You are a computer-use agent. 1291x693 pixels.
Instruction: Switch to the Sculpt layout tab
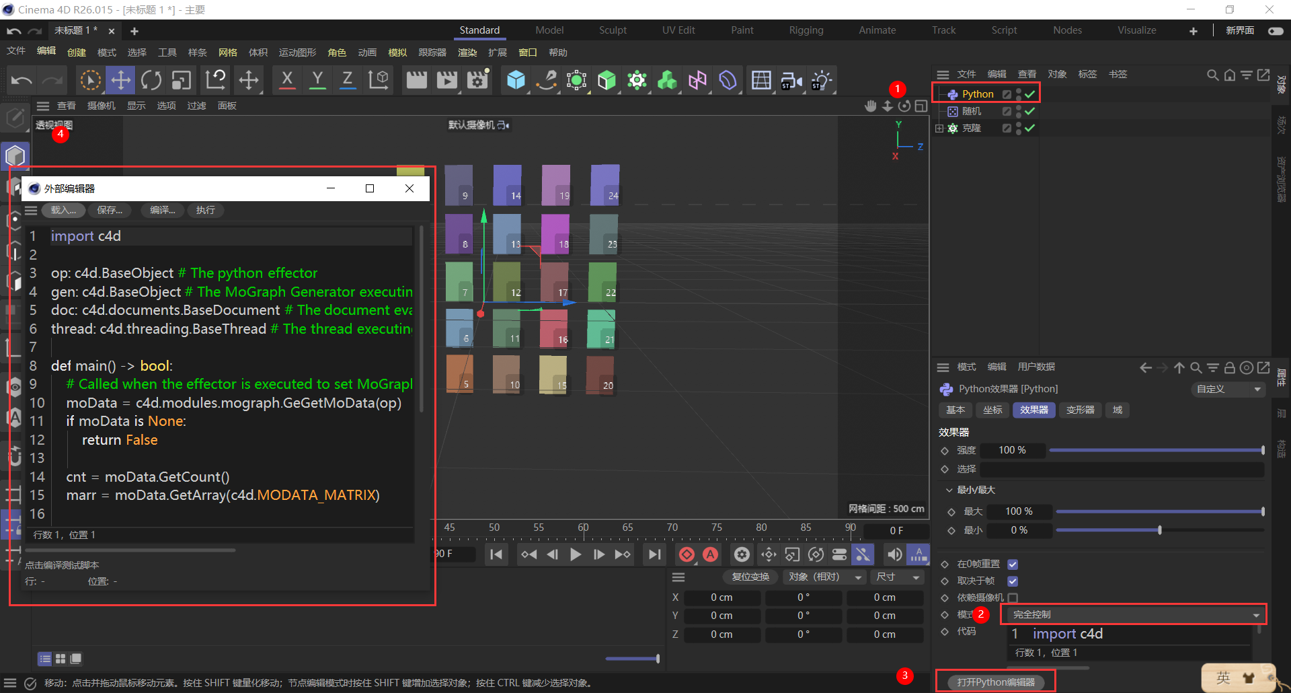point(613,30)
